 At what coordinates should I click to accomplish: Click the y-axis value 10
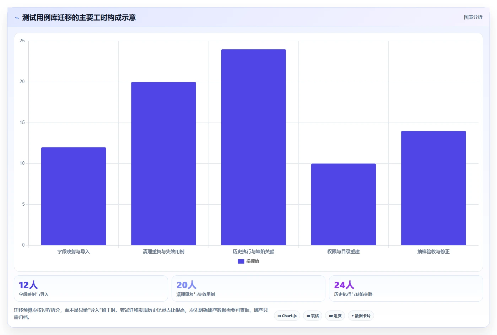pyautogui.click(x=22, y=163)
